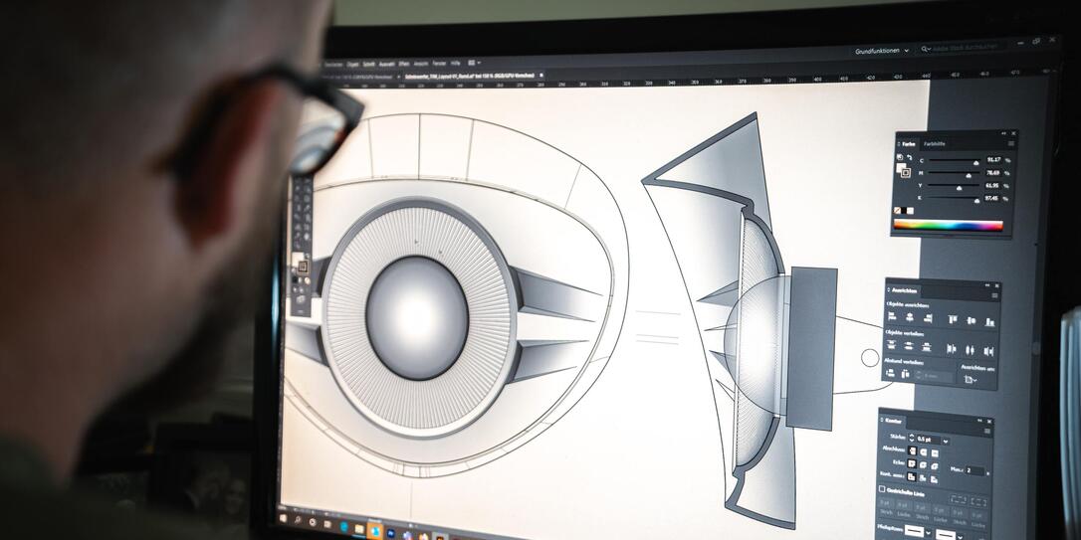Open Kontur panel options menu
The width and height of the screenshot is (1081, 540).
pyautogui.click(x=987, y=432)
